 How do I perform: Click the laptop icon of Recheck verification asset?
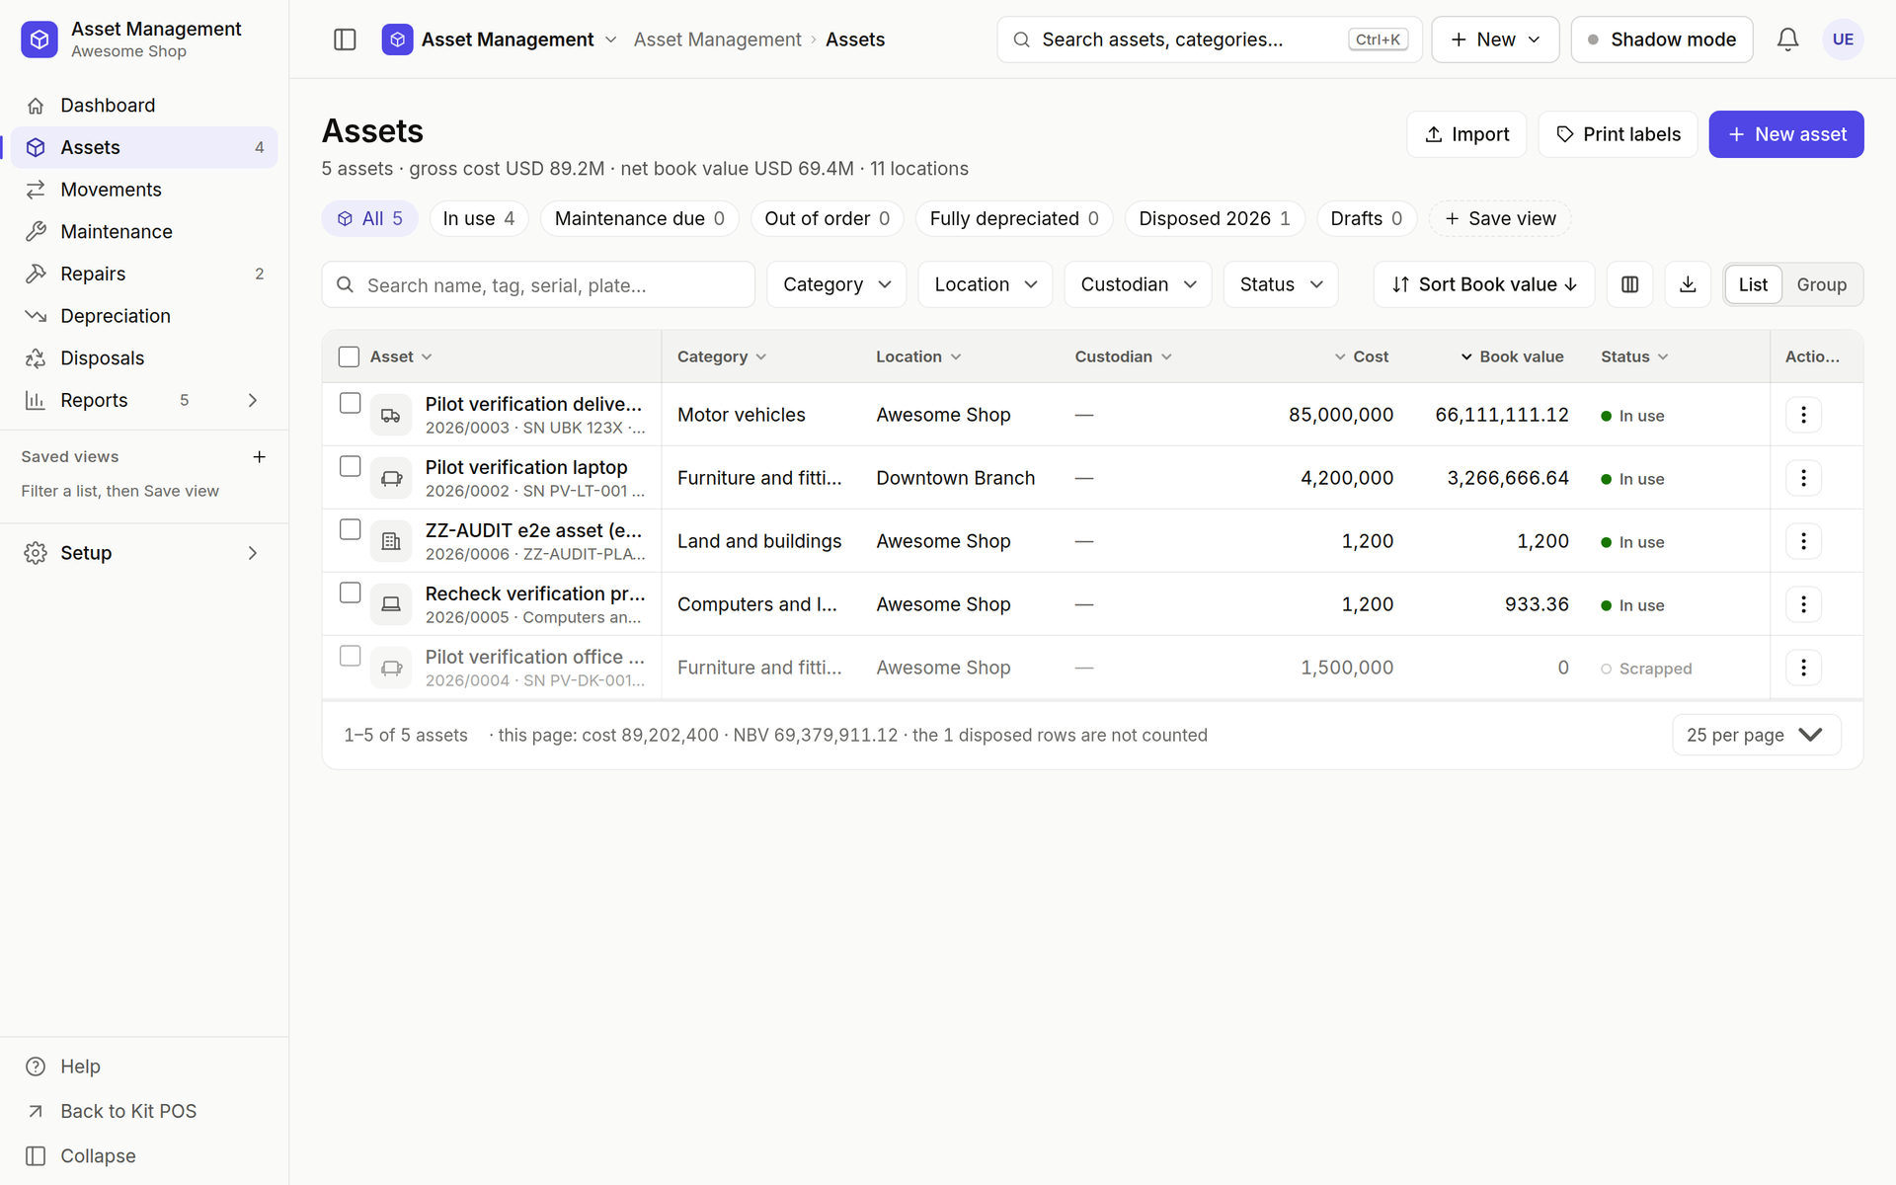[x=391, y=604]
